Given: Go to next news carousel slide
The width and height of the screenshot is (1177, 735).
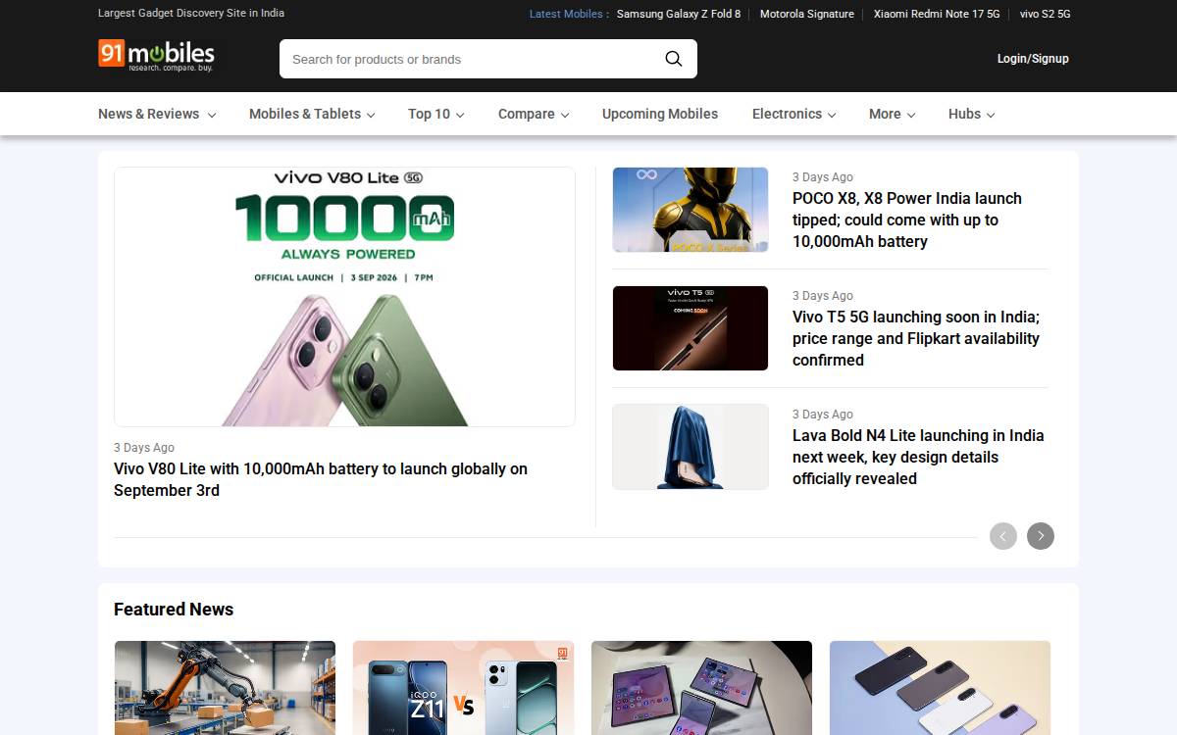Looking at the screenshot, I should [1041, 536].
